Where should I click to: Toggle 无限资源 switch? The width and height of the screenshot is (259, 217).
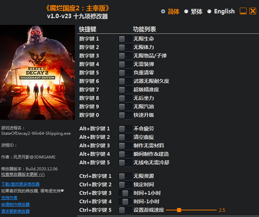coord(125,176)
